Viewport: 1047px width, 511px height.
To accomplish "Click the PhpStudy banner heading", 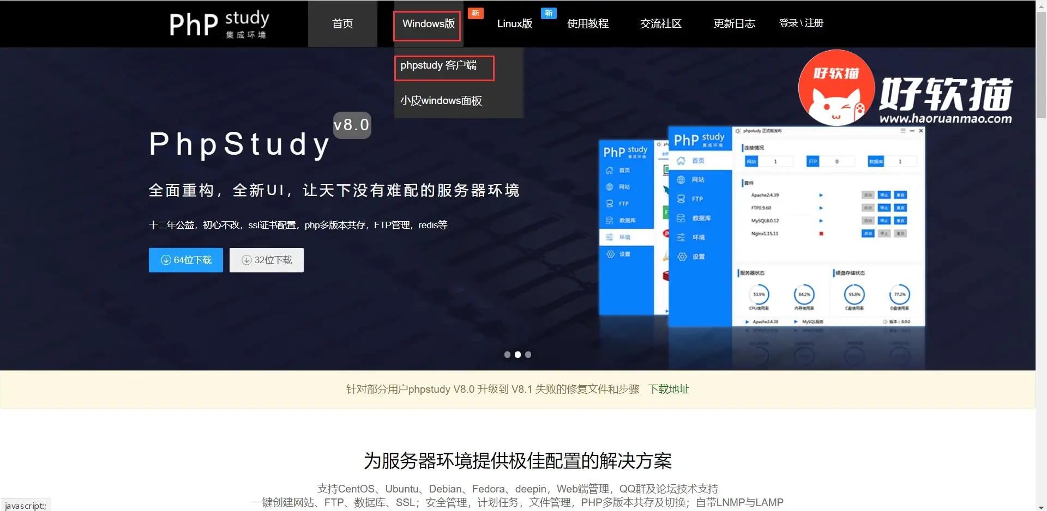I will tap(240, 144).
